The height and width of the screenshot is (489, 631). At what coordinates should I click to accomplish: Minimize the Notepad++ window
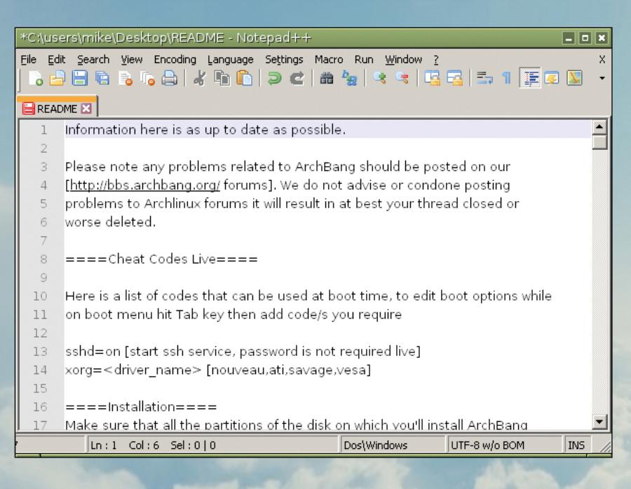coord(569,39)
